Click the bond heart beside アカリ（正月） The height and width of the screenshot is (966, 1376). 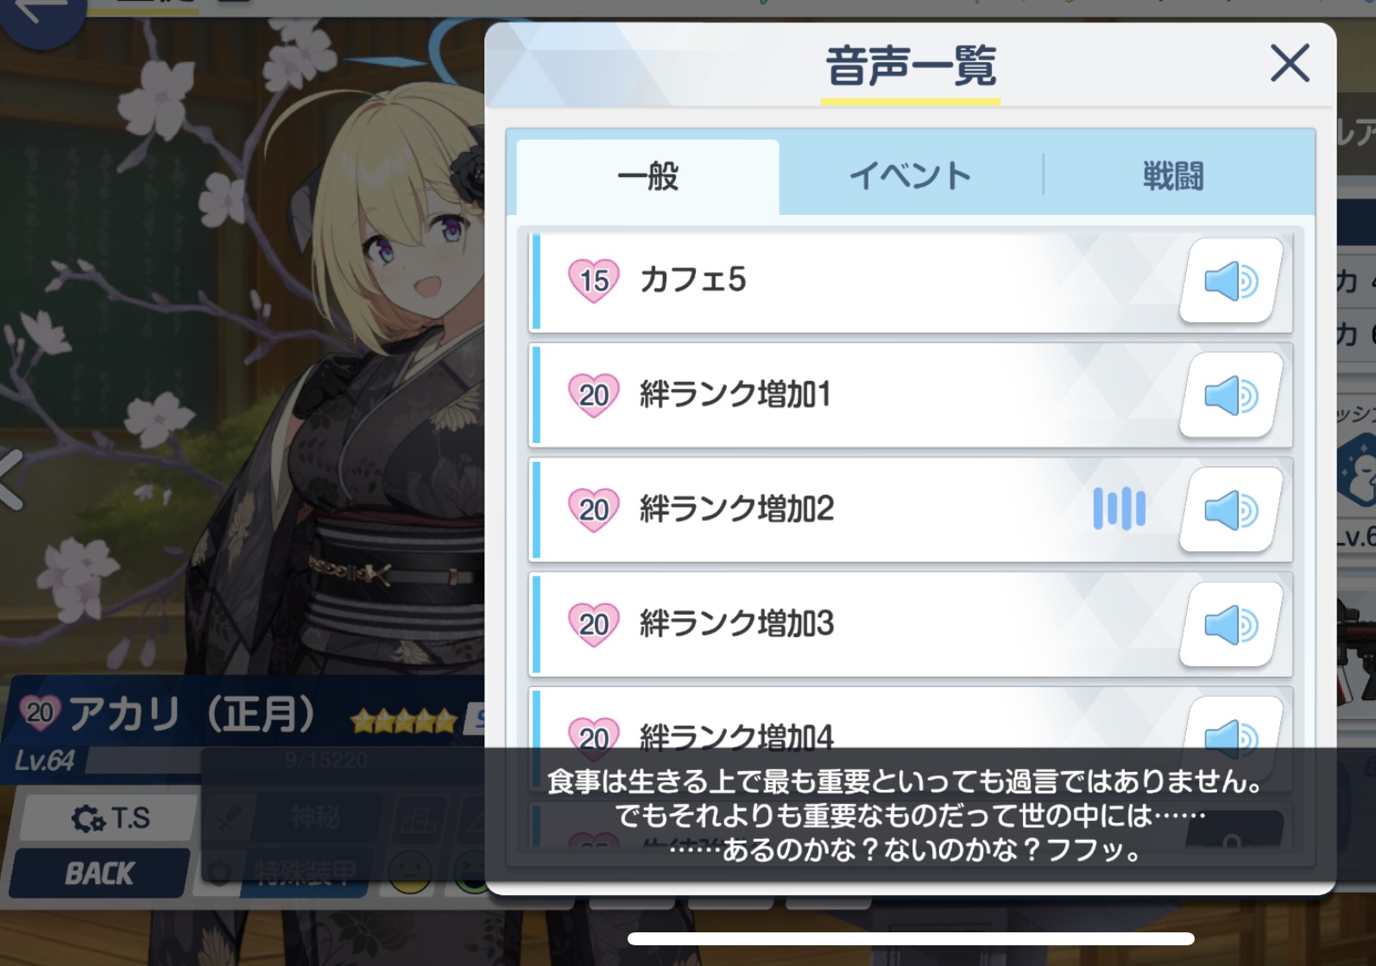pos(40,712)
